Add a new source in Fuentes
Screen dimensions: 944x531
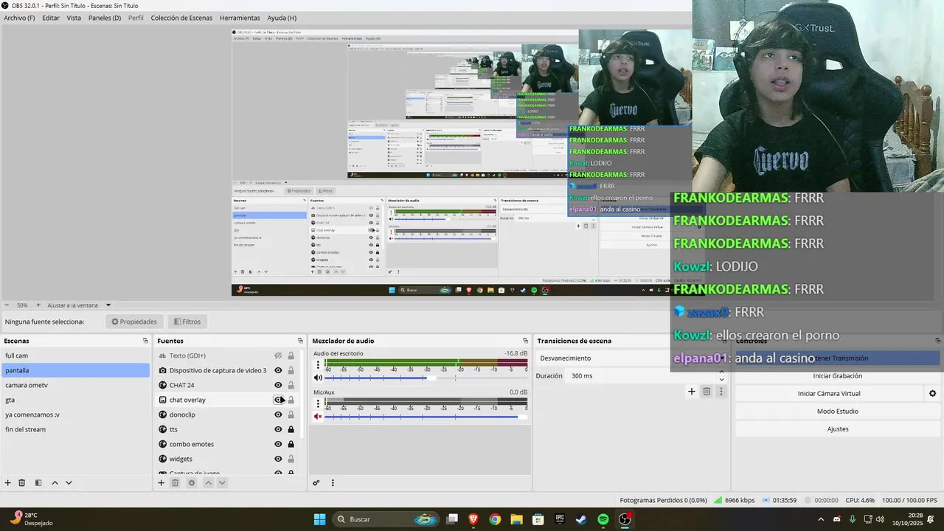(162, 483)
